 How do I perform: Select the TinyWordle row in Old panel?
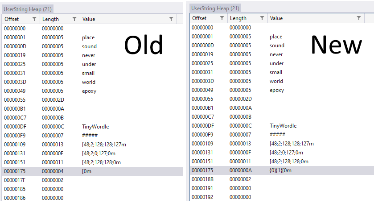pyautogui.click(x=95, y=127)
